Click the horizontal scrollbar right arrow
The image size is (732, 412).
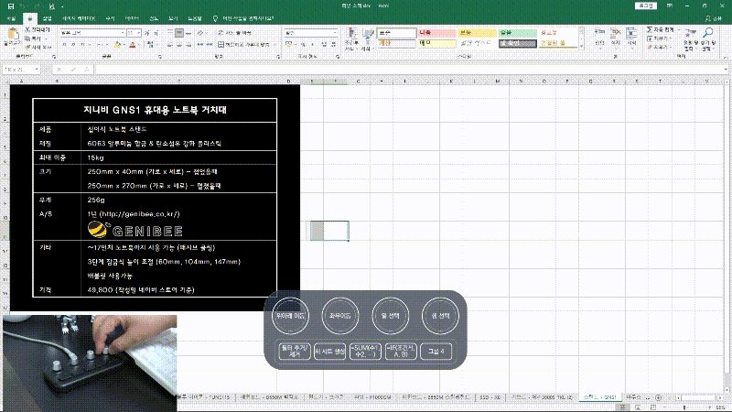click(x=720, y=397)
